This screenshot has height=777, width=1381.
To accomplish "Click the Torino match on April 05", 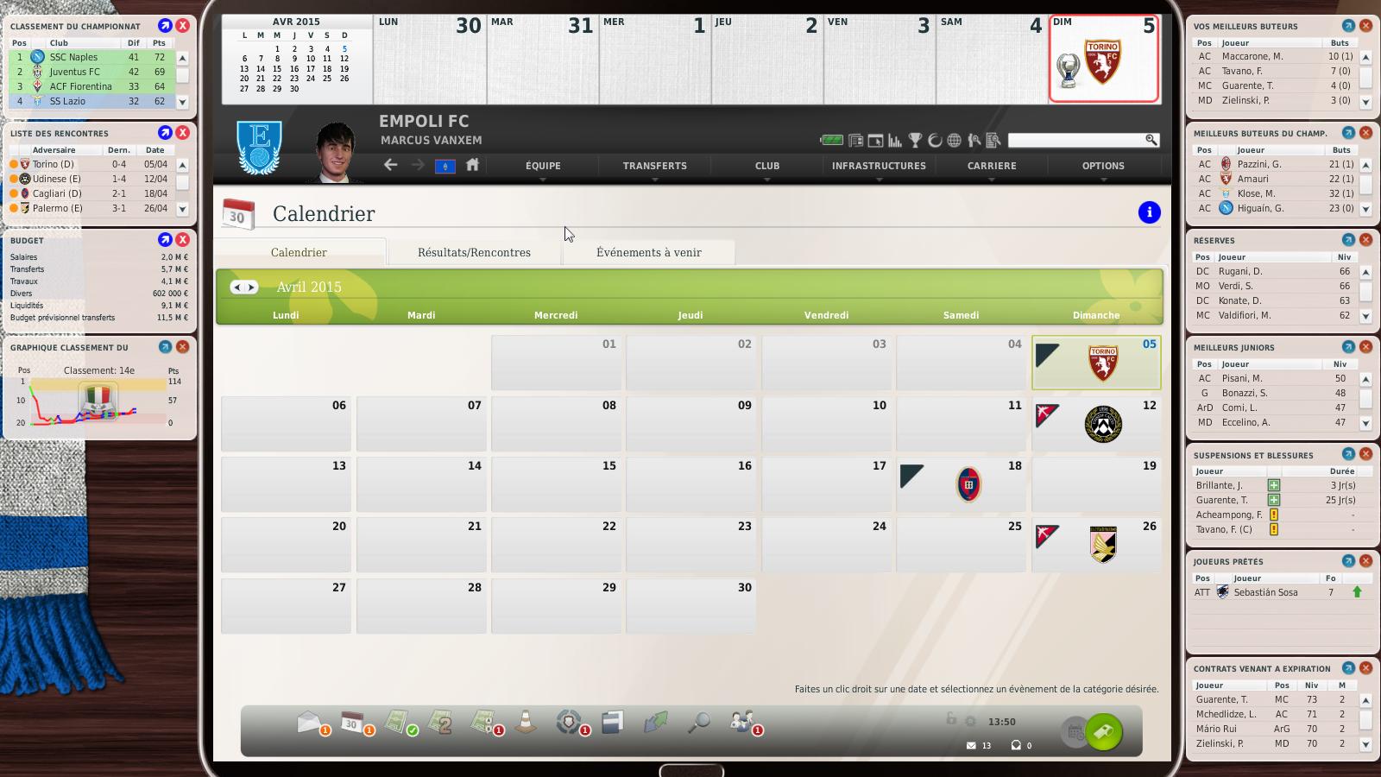I will click(1096, 363).
